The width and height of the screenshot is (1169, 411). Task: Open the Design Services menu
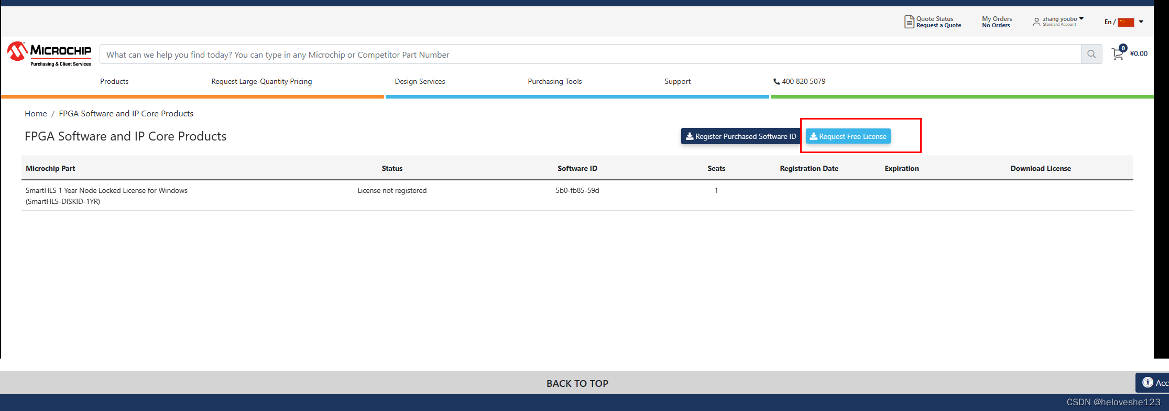point(420,81)
